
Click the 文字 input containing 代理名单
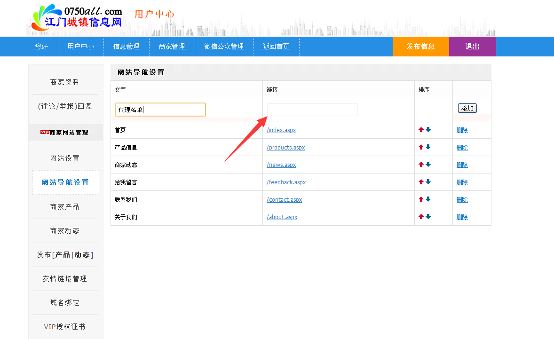pos(160,110)
